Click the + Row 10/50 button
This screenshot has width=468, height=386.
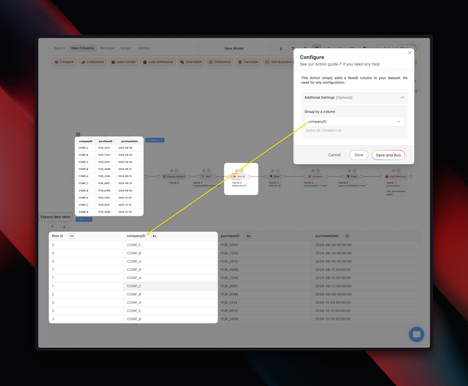click(x=84, y=219)
